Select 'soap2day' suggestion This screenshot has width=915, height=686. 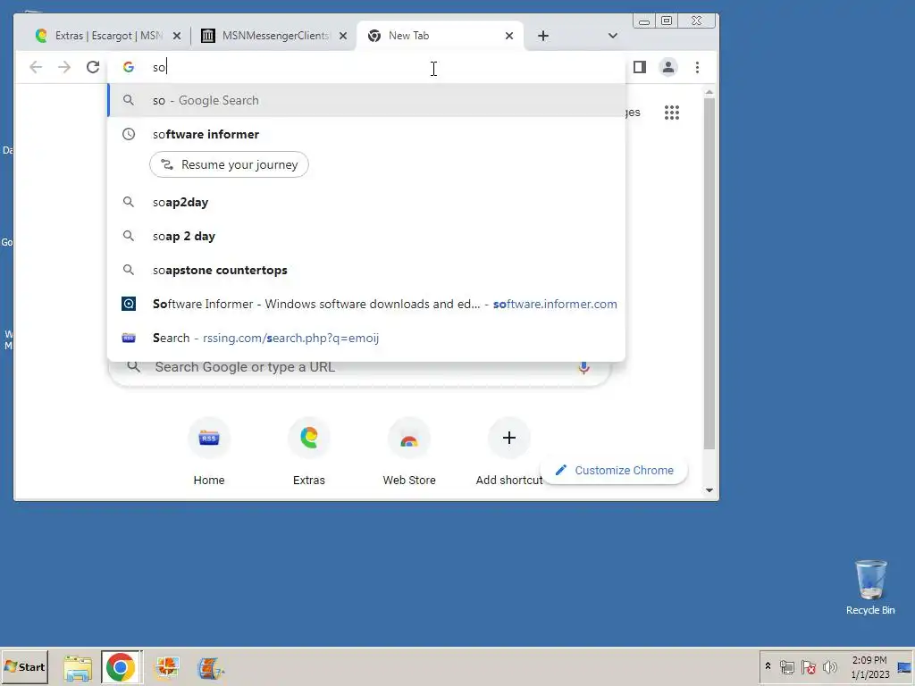366,203
